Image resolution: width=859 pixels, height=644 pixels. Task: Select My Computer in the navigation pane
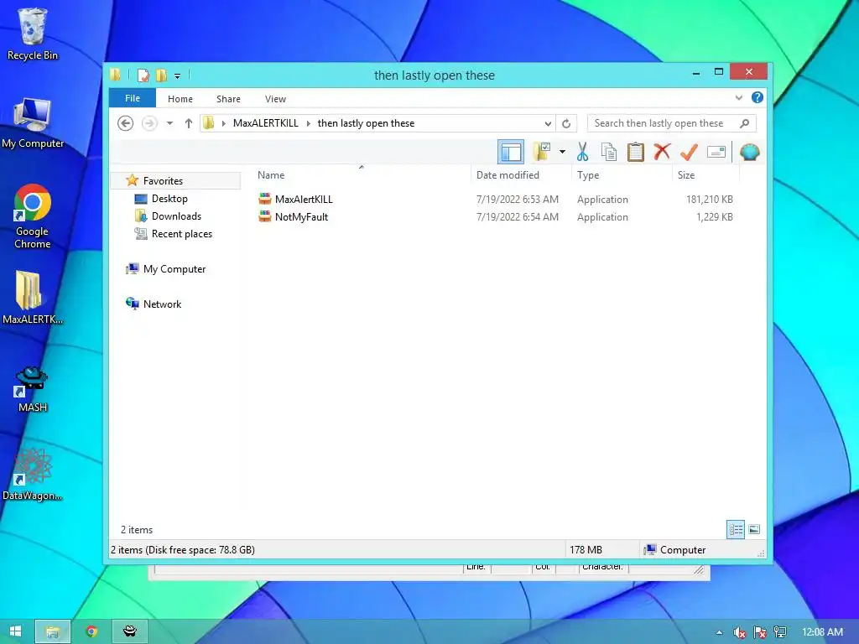[x=174, y=269]
